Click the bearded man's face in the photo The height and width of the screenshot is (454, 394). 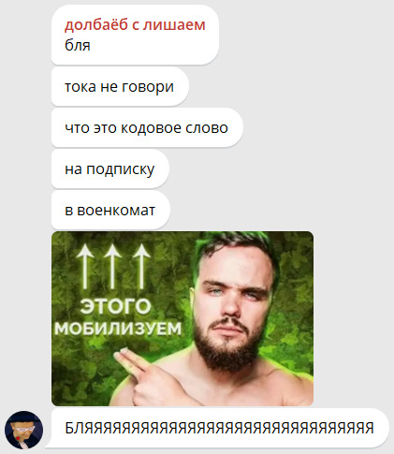234,306
